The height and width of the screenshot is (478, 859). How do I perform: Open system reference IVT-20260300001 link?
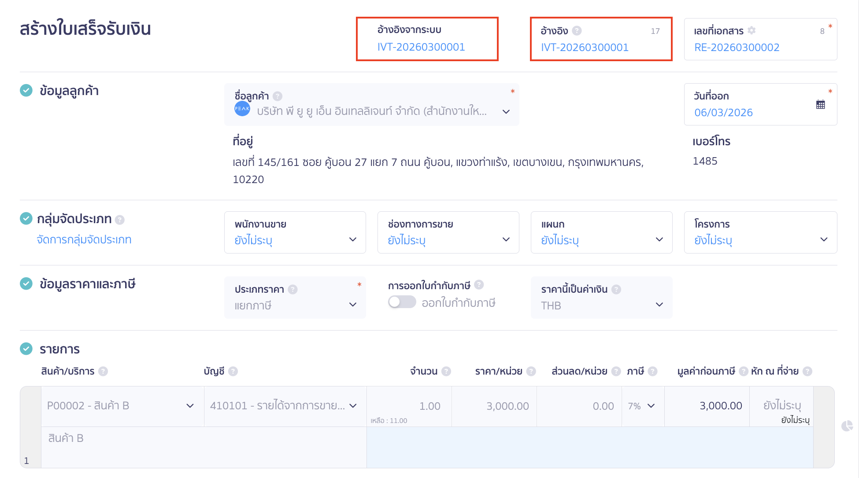[421, 47]
